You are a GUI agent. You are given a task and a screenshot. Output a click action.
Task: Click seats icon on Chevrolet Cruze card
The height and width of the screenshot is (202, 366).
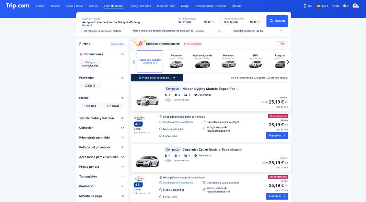(x=166, y=156)
